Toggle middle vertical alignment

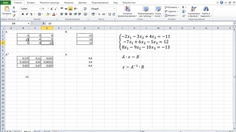pyautogui.click(x=66, y=9)
